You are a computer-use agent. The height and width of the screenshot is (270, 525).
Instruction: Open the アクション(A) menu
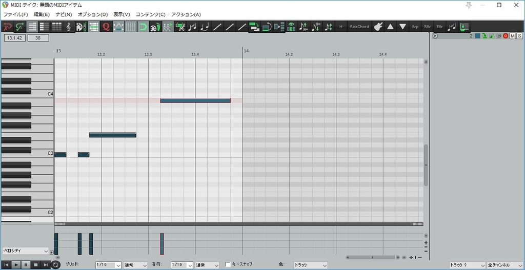coord(186,14)
